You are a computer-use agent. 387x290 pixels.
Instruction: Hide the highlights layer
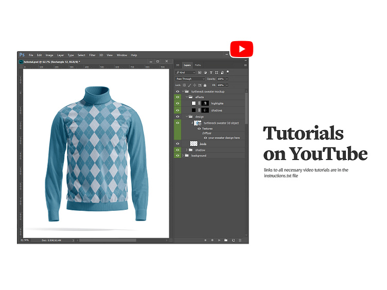[x=178, y=103]
